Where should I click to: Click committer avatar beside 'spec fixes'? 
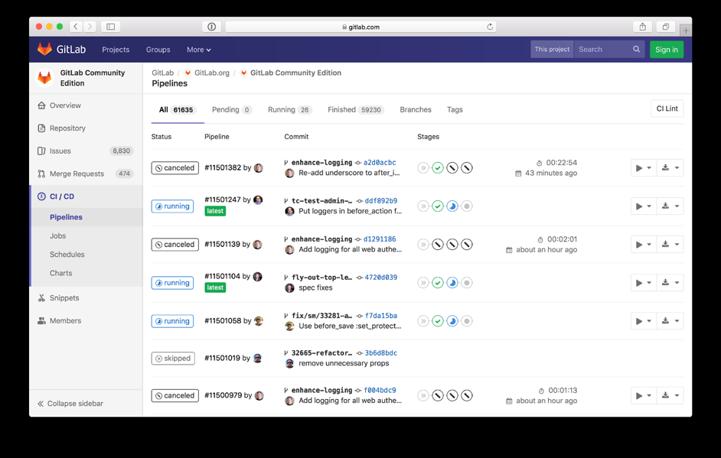tap(289, 288)
